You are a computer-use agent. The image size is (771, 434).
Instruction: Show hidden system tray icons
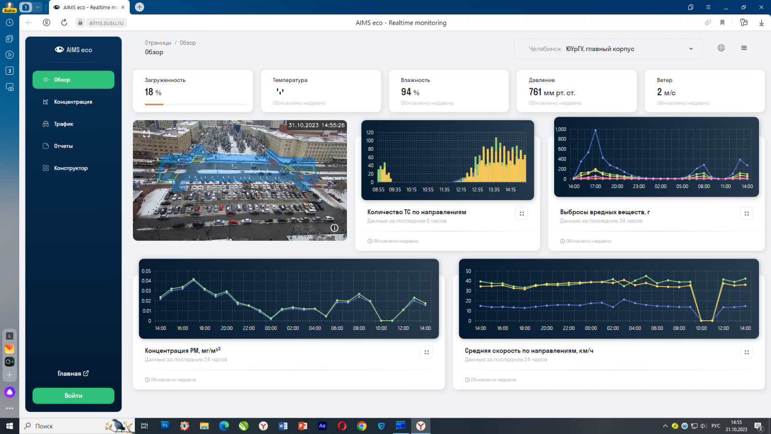(x=665, y=426)
